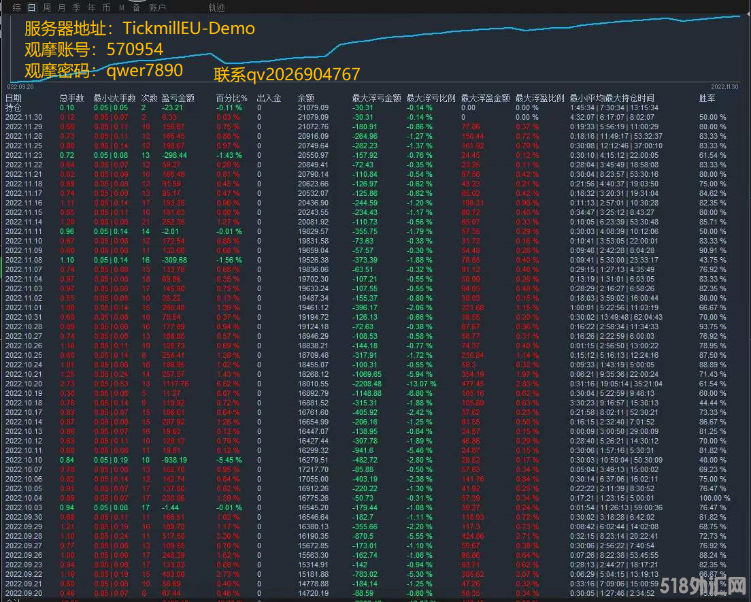751x602 pixels.
Task: Click the 90.91 % win rate cell
Action: [713, 250]
